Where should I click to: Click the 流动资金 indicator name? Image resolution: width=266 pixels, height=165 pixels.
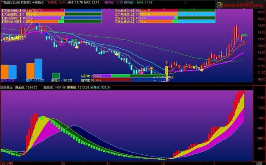click(x=7, y=88)
